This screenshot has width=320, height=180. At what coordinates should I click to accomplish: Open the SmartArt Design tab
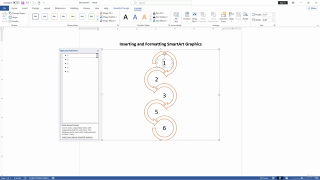(121, 8)
